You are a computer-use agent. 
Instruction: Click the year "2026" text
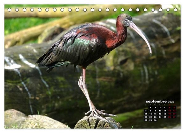171,102
